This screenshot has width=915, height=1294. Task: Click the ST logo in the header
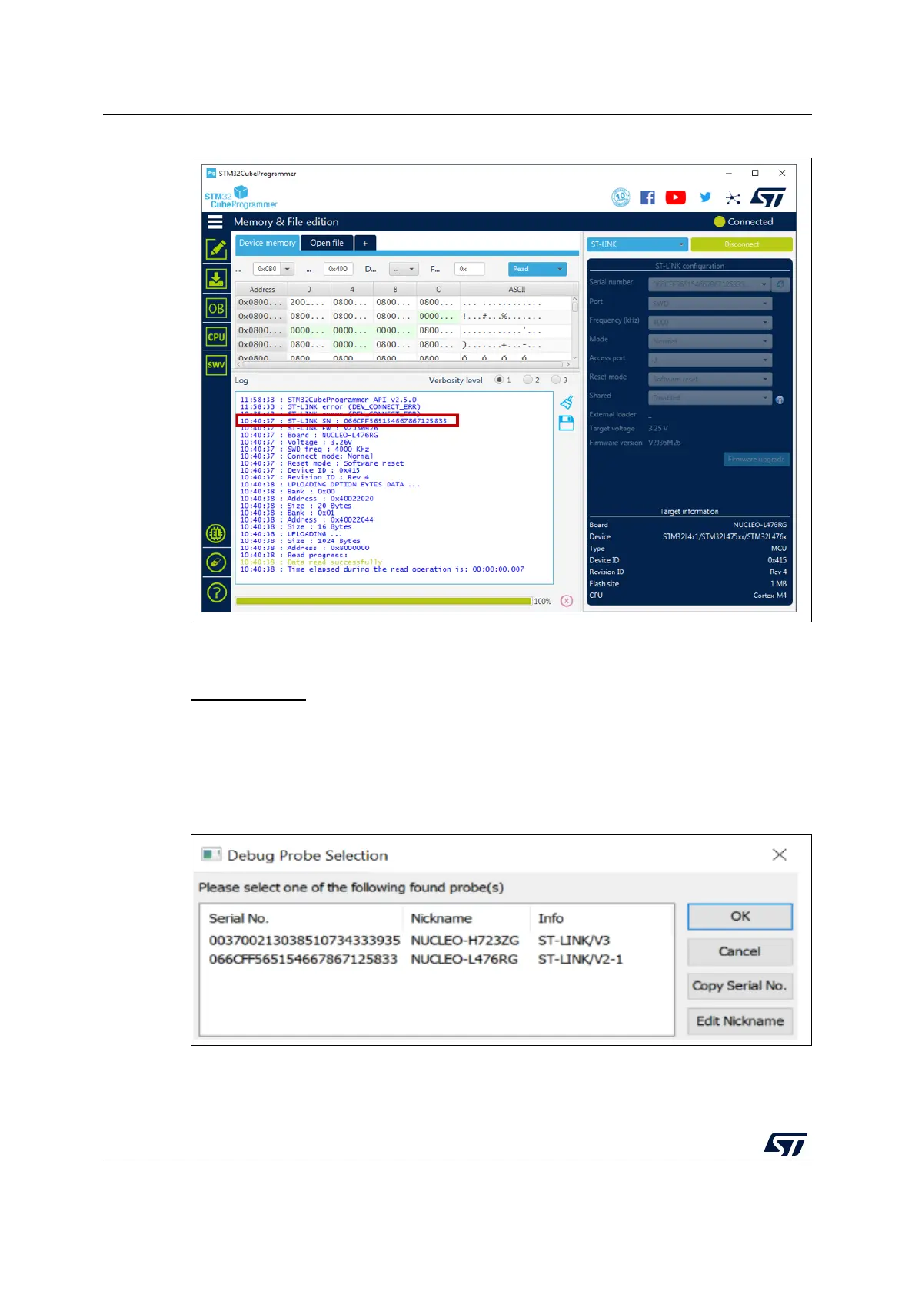tap(768, 197)
